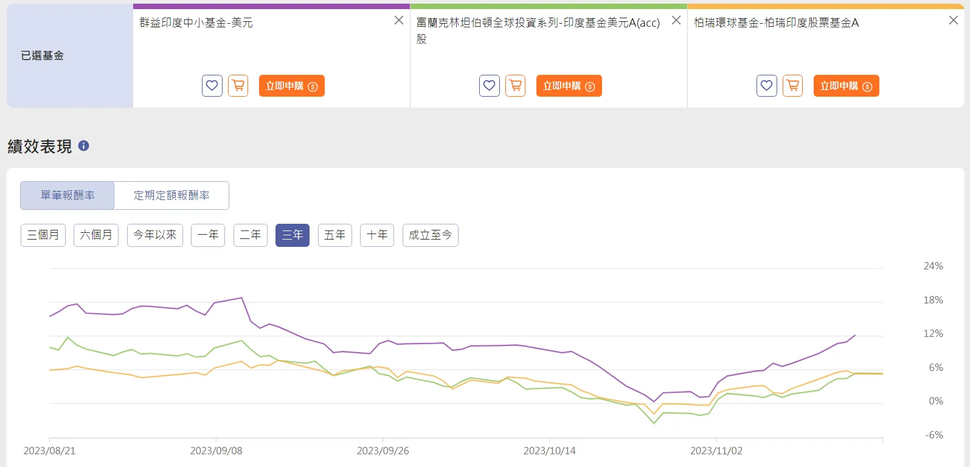The height and width of the screenshot is (467, 970).
Task: Click the 已選基金 label
Action: [43, 56]
